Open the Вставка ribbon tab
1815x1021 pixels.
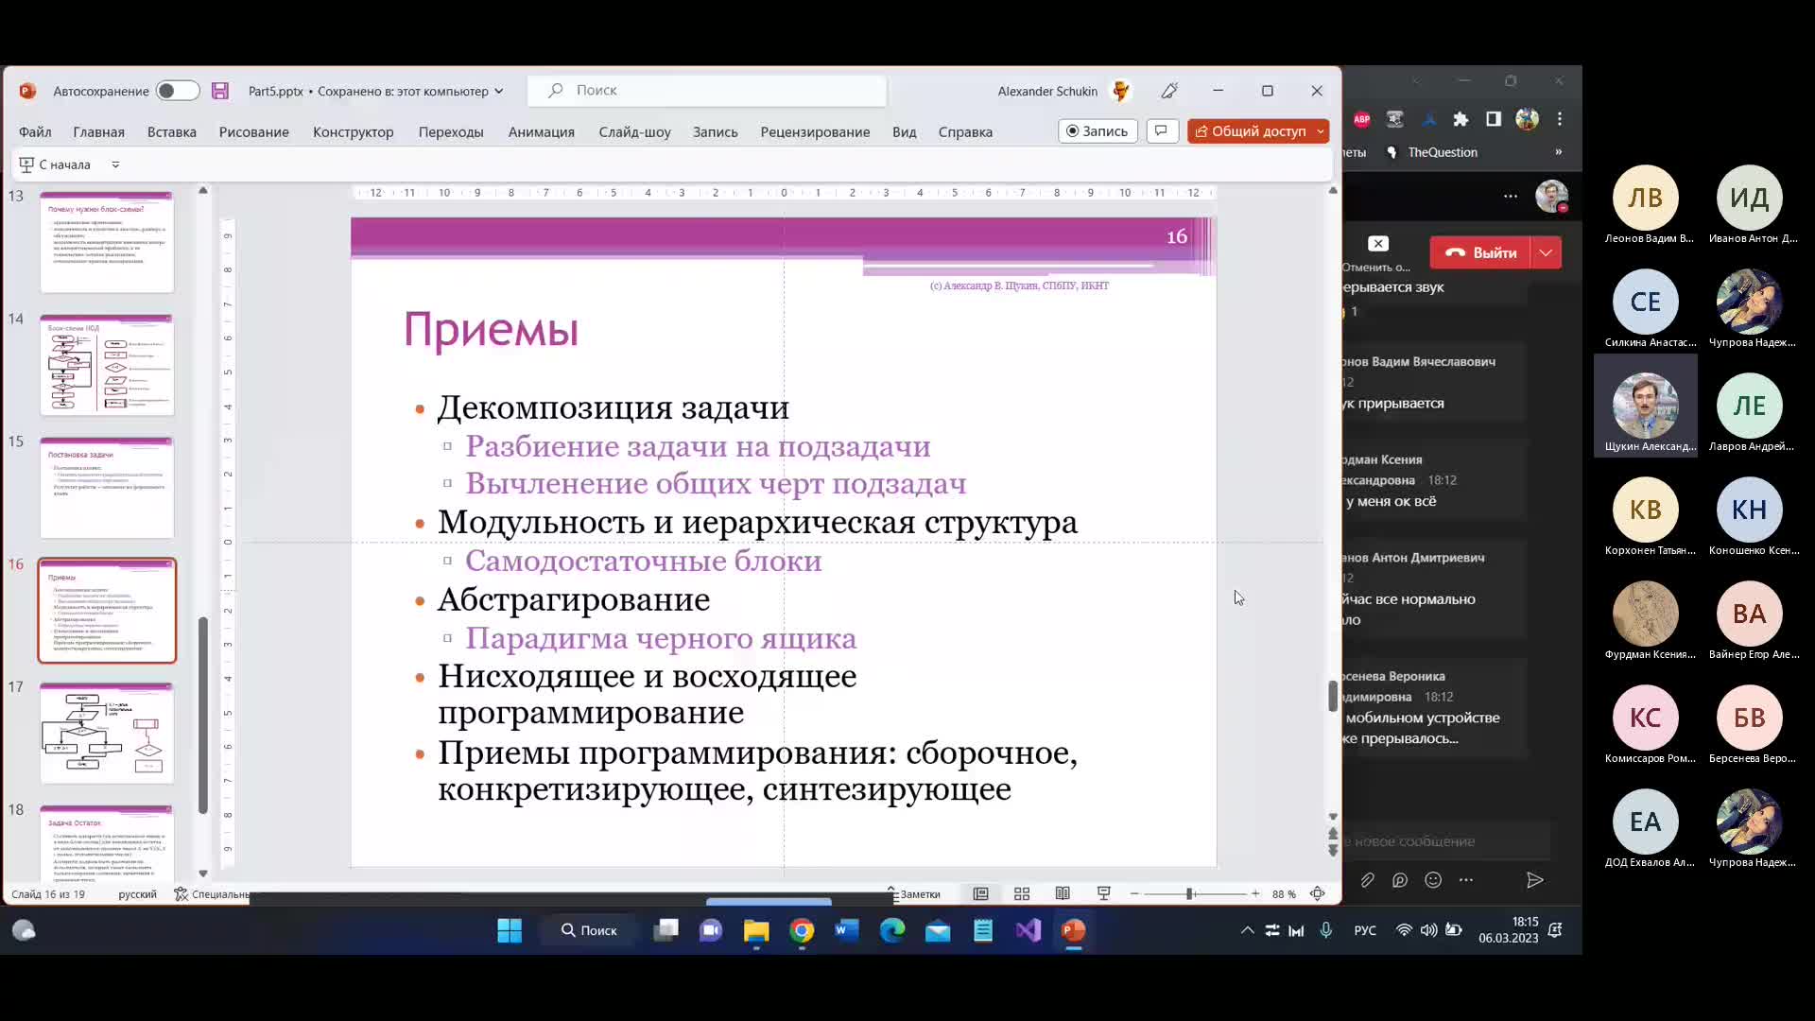(x=172, y=132)
